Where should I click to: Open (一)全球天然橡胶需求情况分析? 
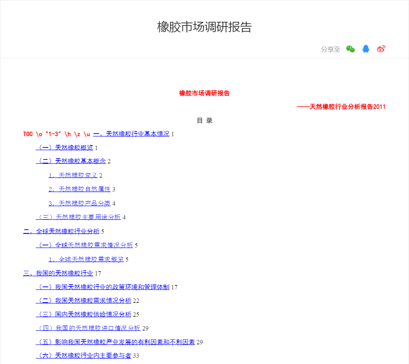point(84,245)
